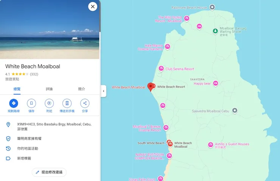Open the 簡介 about tab
Image resolution: width=280 pixels, height=181 pixels.
[82, 89]
